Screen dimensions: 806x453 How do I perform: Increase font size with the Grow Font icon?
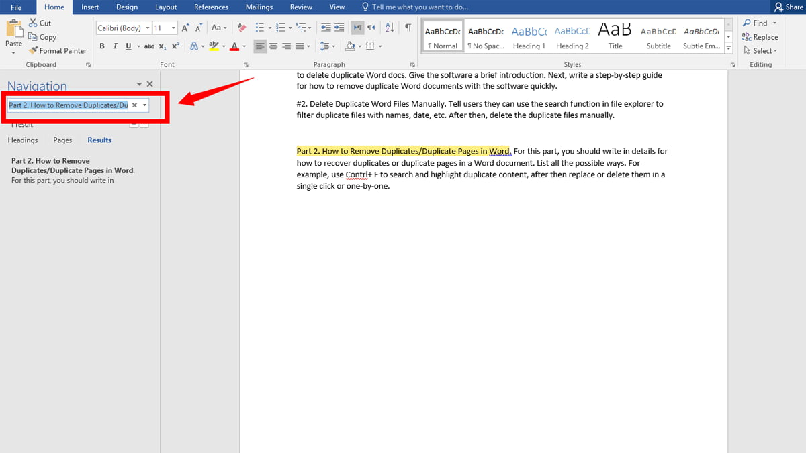[185, 28]
